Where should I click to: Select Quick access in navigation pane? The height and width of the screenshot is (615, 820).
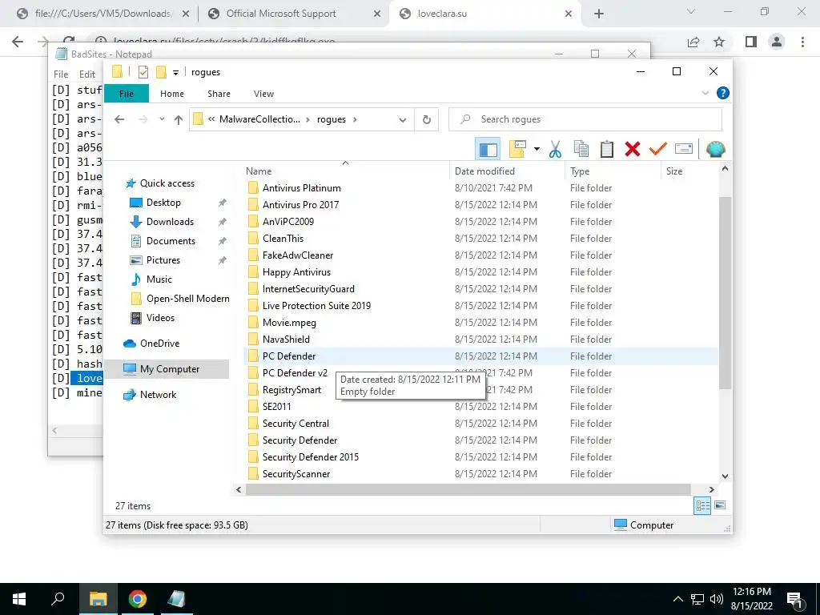[167, 183]
